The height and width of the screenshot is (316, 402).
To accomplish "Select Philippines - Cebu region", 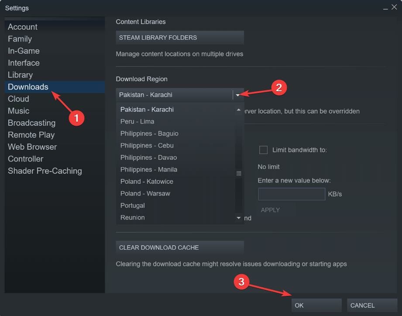I will [x=175, y=146].
